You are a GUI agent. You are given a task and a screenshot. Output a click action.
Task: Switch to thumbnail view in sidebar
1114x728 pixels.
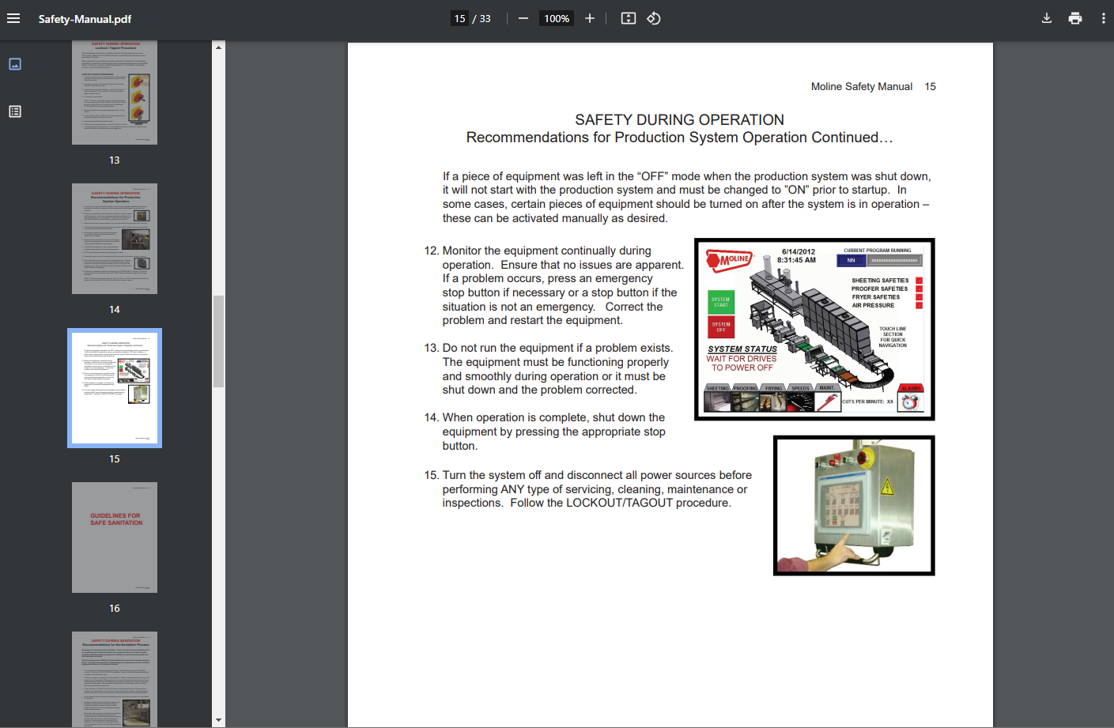click(x=15, y=64)
